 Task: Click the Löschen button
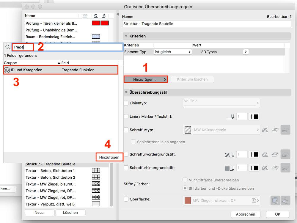[x=70, y=213]
